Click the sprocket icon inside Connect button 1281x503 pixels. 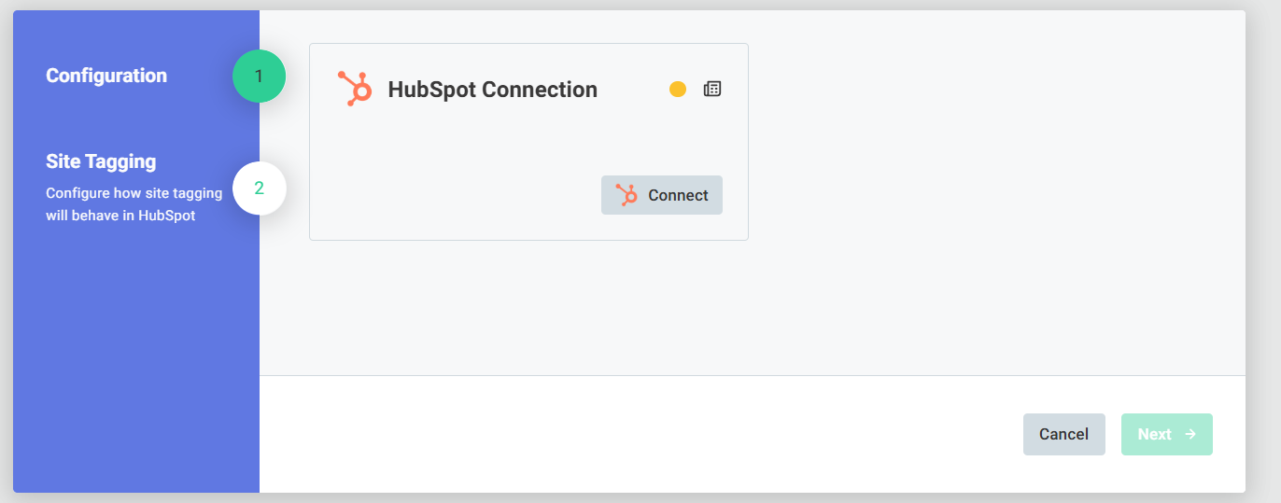(626, 195)
